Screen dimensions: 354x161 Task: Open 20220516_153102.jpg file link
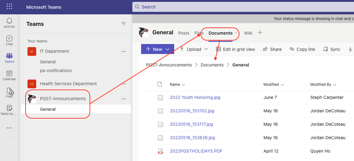pos(192,111)
